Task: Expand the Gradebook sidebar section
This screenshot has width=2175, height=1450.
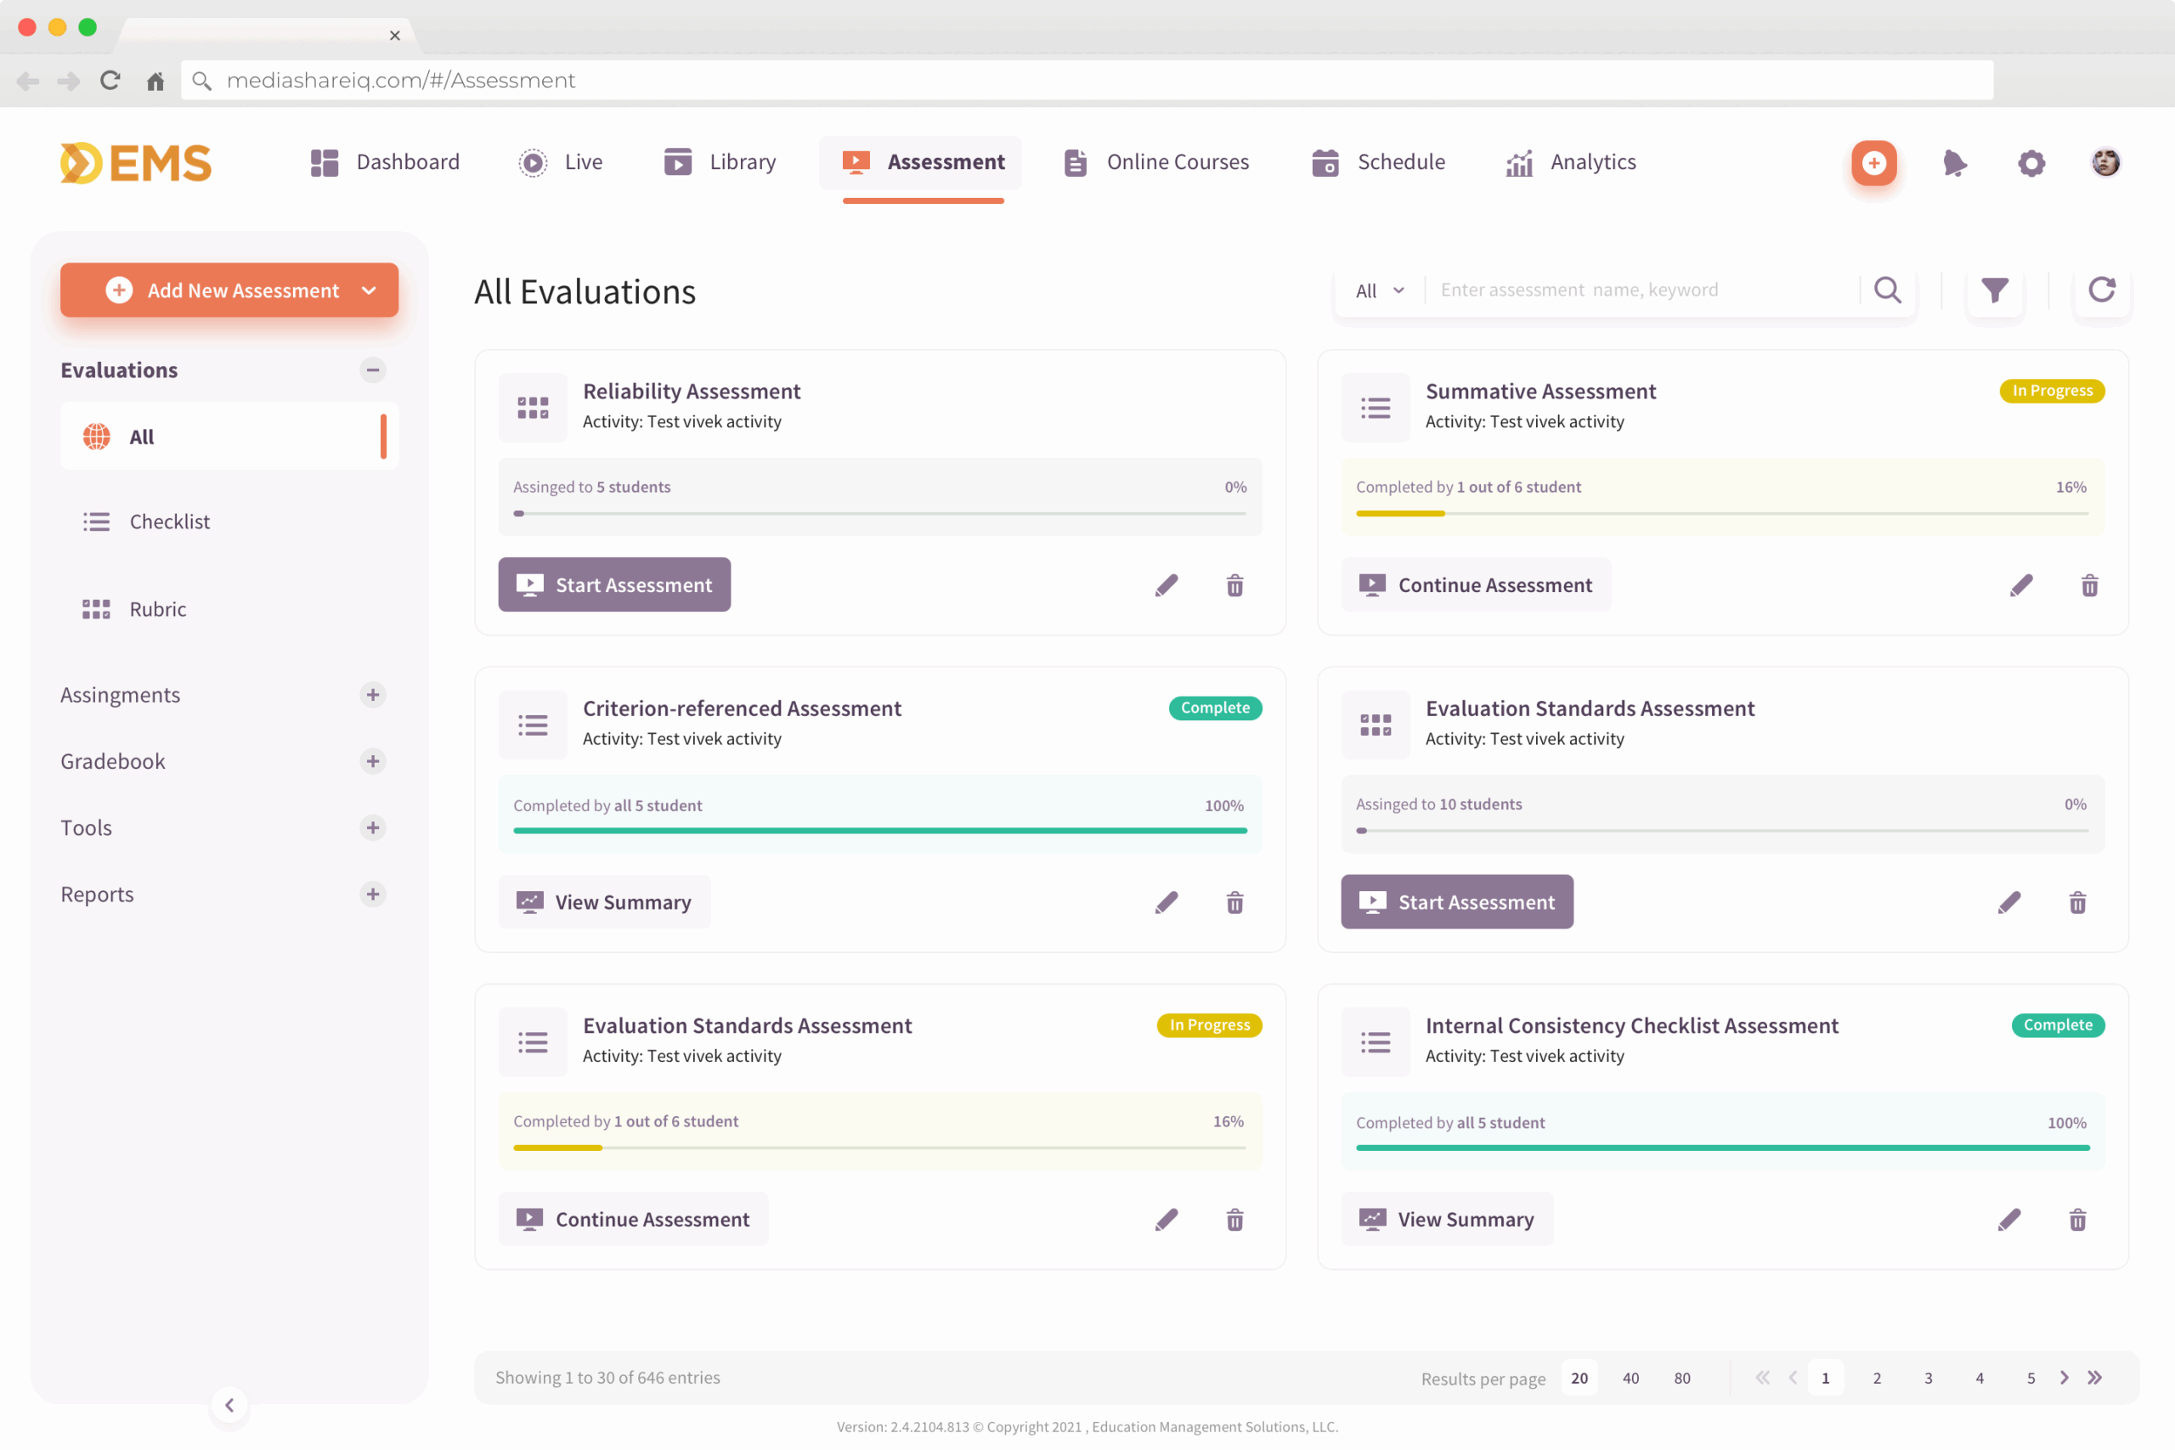Action: pos(373,761)
